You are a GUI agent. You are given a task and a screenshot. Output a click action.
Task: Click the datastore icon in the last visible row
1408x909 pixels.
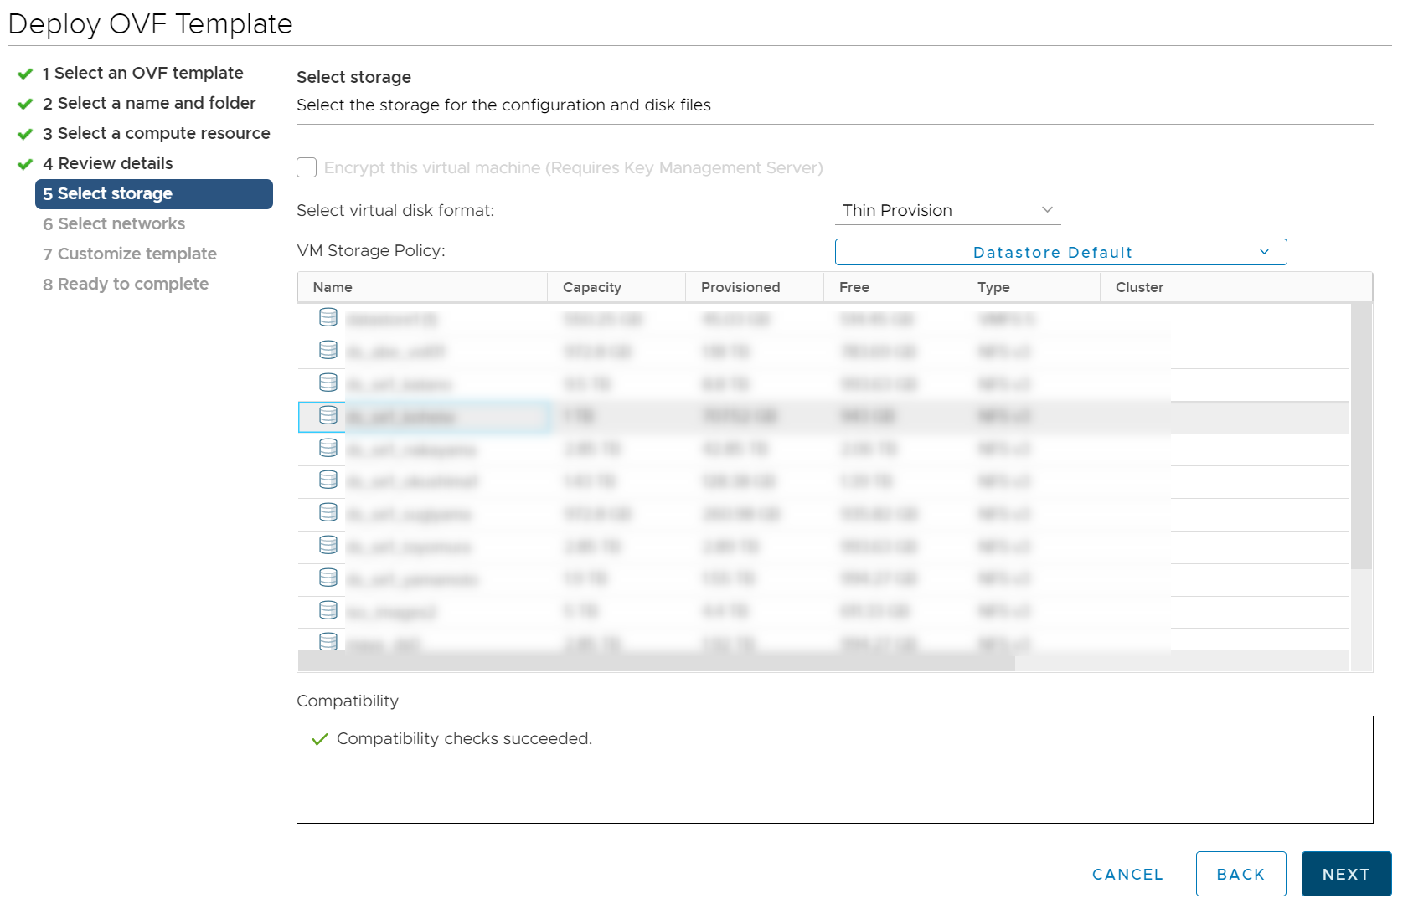[327, 641]
